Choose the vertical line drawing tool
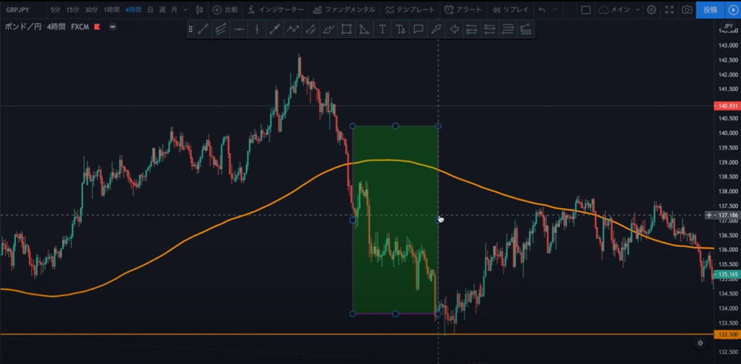Viewport: 741px width, 364px height. (x=256, y=30)
